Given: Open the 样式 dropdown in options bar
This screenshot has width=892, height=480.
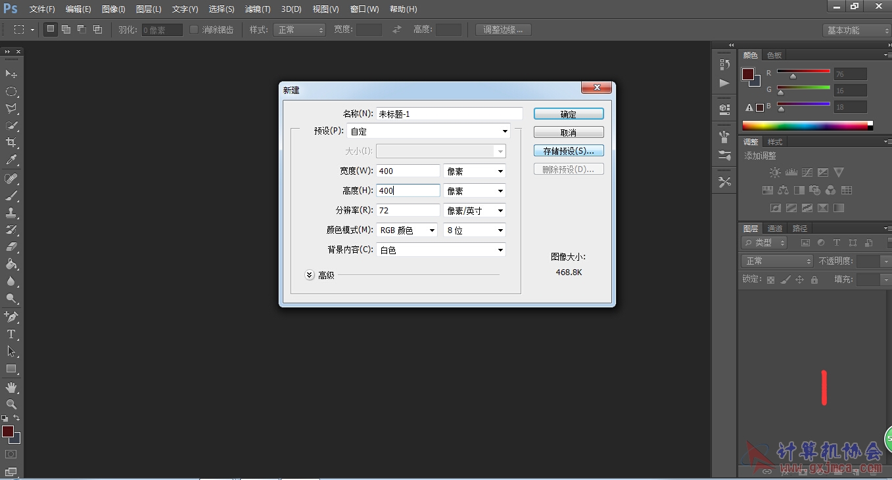Looking at the screenshot, I should 299,30.
